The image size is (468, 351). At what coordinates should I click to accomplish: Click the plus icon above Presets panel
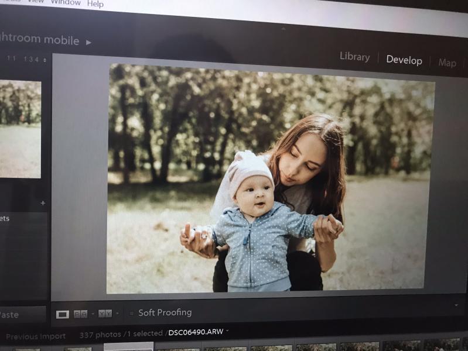point(43,203)
